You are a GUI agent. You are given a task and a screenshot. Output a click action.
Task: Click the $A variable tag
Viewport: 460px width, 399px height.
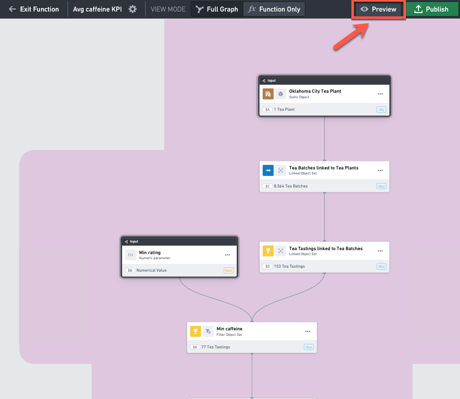(267, 110)
